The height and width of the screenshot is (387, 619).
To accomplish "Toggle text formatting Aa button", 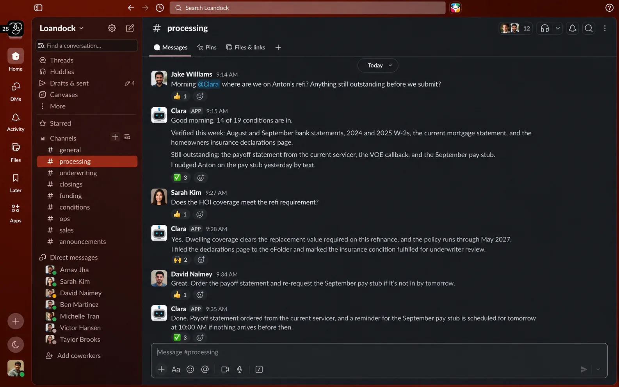I will click(x=176, y=369).
